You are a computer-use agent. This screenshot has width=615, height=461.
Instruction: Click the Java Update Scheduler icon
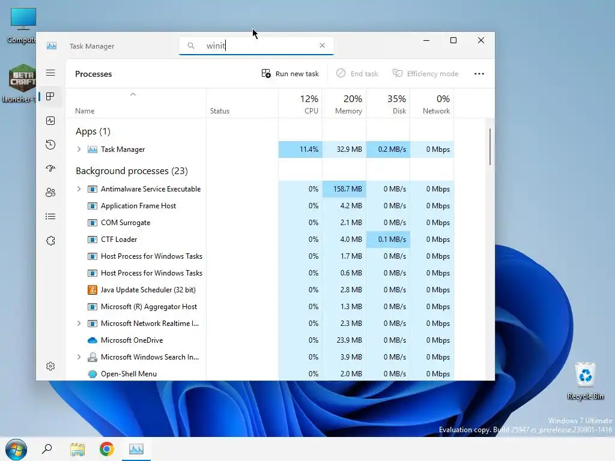pyautogui.click(x=92, y=290)
